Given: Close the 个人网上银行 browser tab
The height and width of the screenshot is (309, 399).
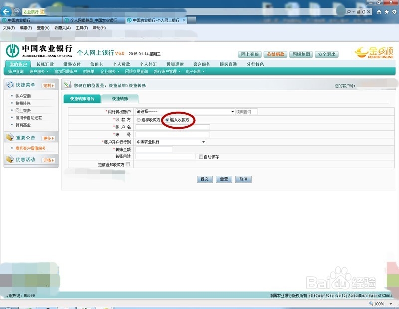Looking at the screenshot, I should point(184,20).
